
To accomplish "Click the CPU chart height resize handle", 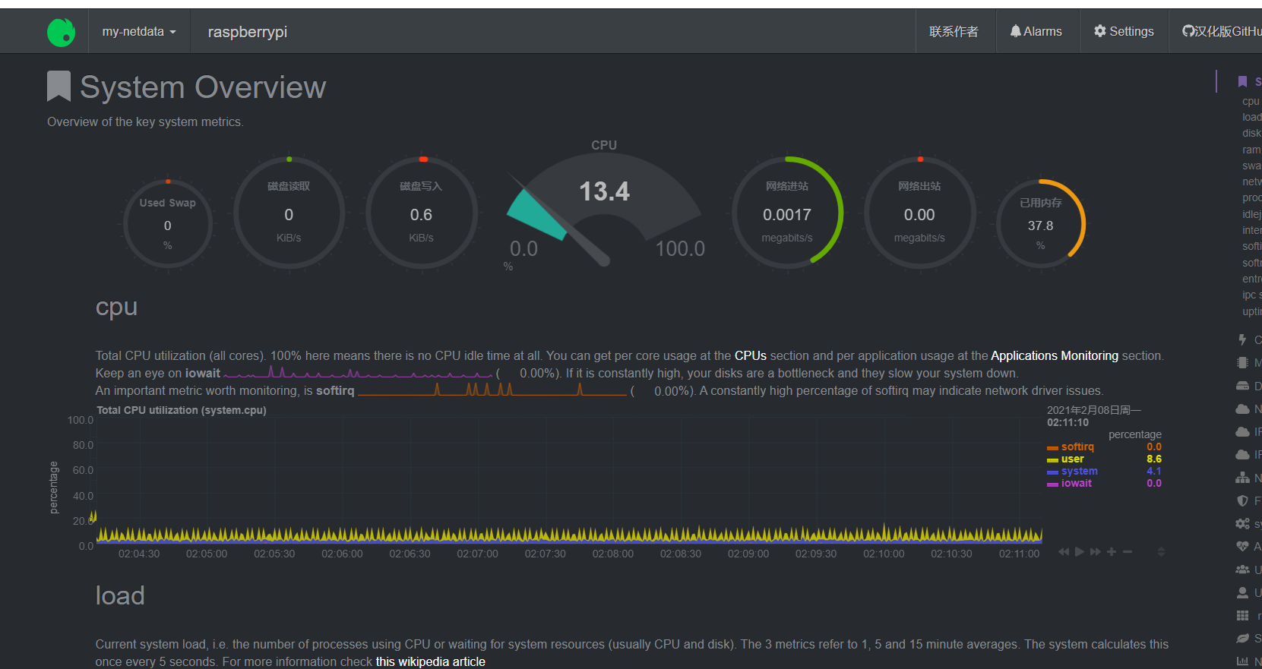I will pos(1161,551).
